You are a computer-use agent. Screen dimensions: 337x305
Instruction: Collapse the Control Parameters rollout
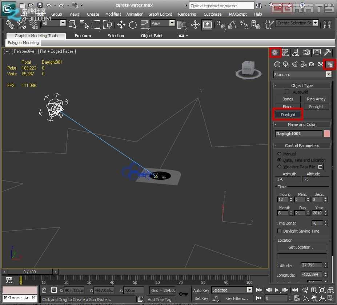[302, 146]
